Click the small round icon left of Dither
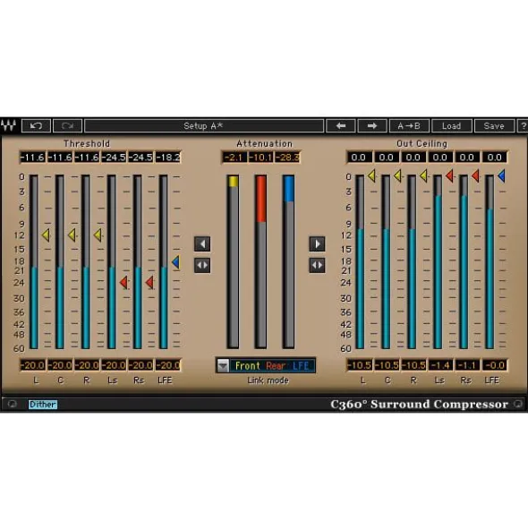Viewport: 528px width, 529px height. 13,404
